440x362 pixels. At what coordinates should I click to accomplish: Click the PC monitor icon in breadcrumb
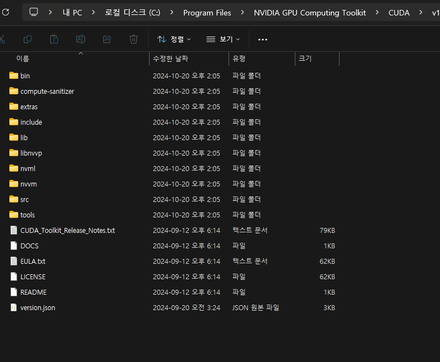click(34, 12)
